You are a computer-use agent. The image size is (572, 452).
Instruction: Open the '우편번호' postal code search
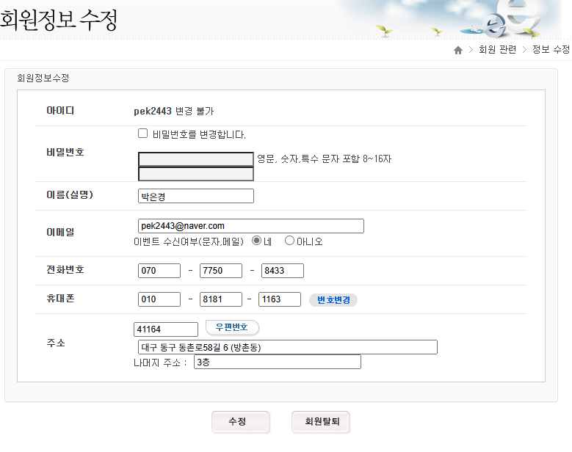(x=231, y=328)
